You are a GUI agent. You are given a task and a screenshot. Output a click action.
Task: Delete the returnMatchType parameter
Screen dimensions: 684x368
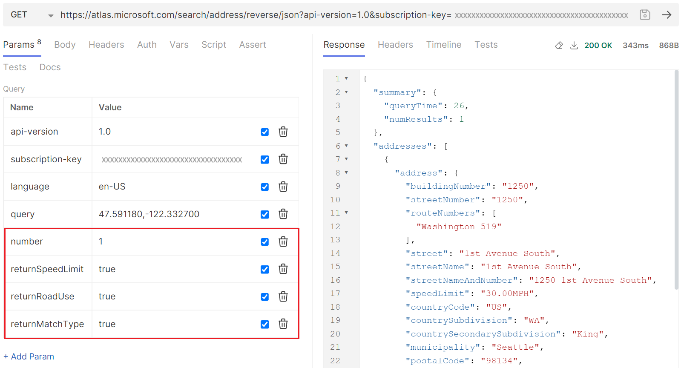[283, 324]
